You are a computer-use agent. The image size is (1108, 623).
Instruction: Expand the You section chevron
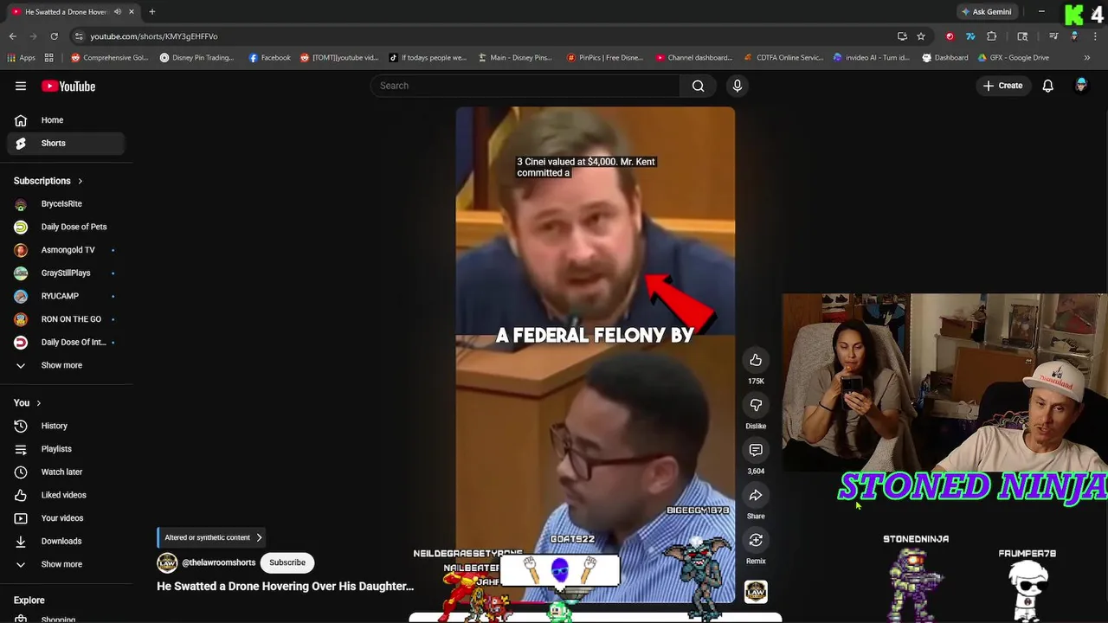[x=38, y=403]
